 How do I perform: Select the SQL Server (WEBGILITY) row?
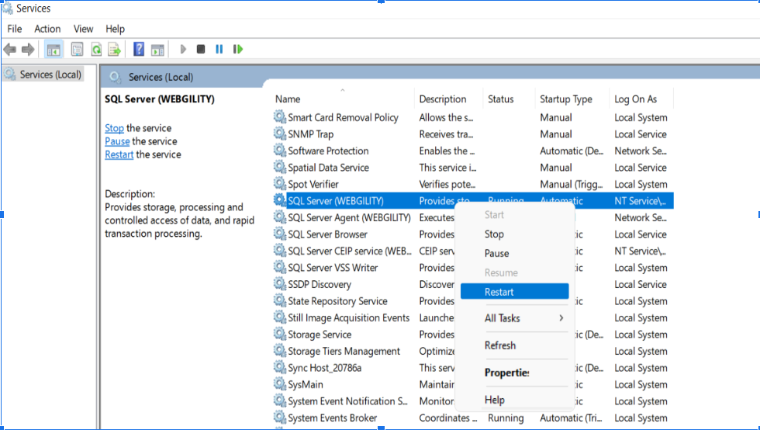click(x=472, y=200)
